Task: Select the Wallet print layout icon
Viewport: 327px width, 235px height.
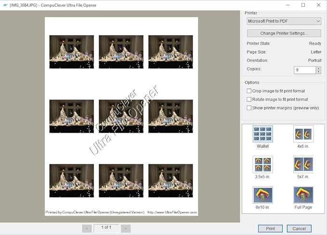Action: tap(262, 133)
